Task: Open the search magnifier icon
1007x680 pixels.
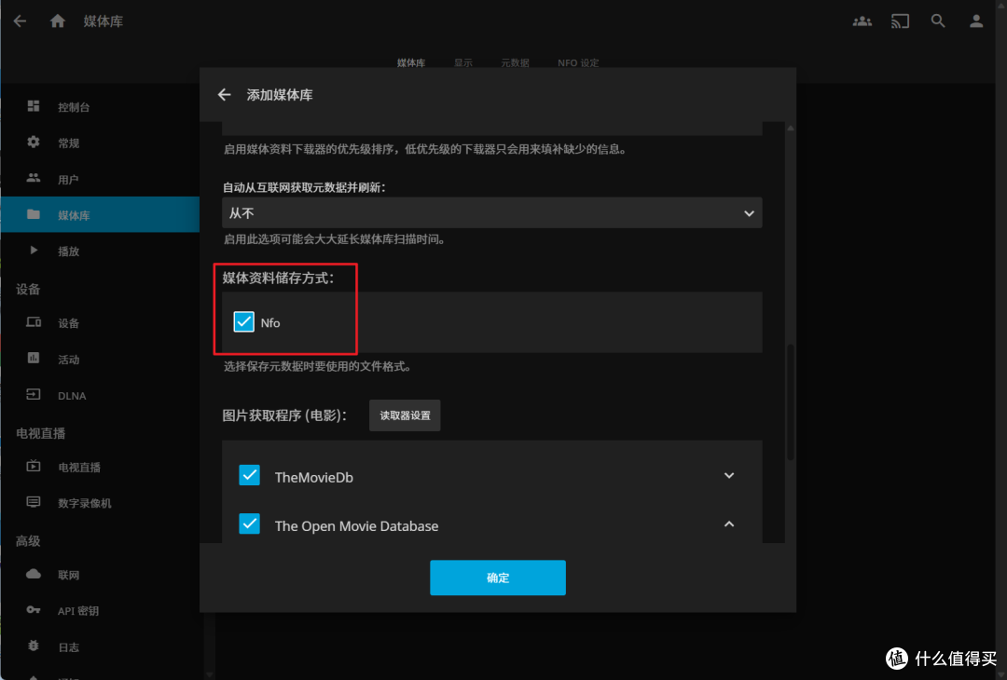Action: (938, 21)
